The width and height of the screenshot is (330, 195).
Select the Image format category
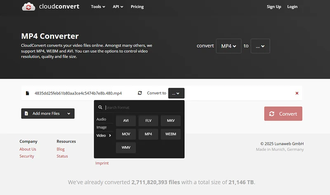tap(101, 127)
